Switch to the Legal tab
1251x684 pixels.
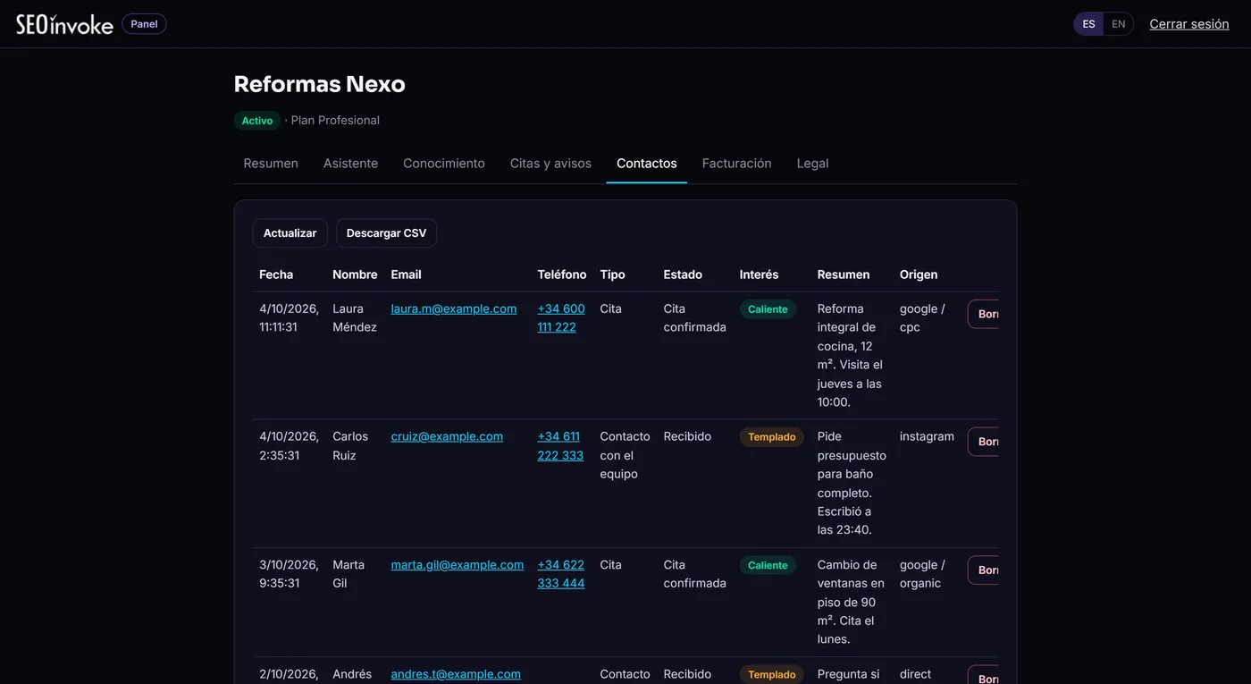[812, 164]
